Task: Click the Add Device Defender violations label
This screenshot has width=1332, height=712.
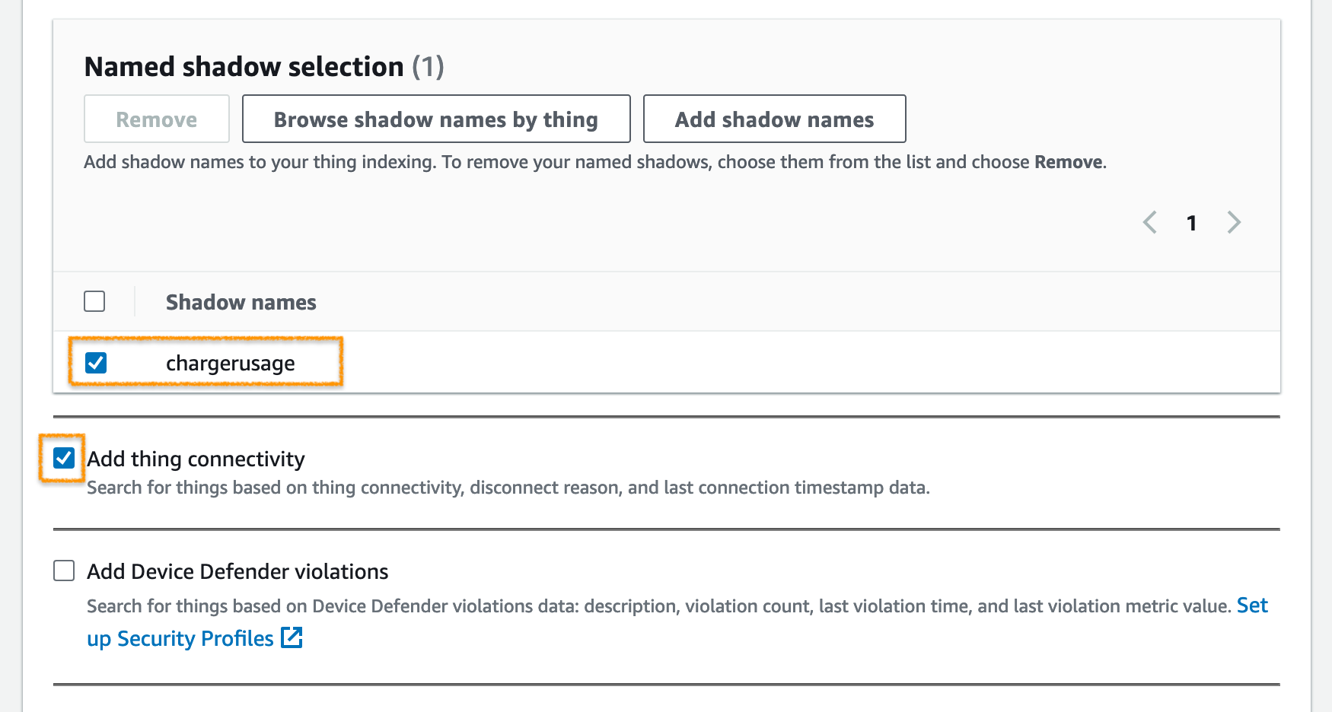Action: [237, 571]
